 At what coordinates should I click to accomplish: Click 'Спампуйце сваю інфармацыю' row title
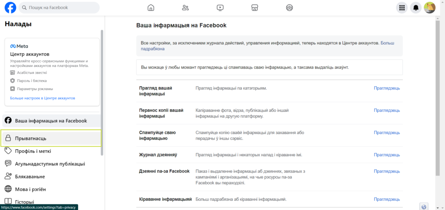click(x=157, y=135)
